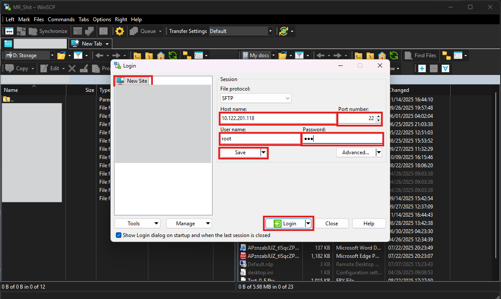The height and width of the screenshot is (299, 501).
Task: Increase port number with the up arrow
Action: [378, 116]
